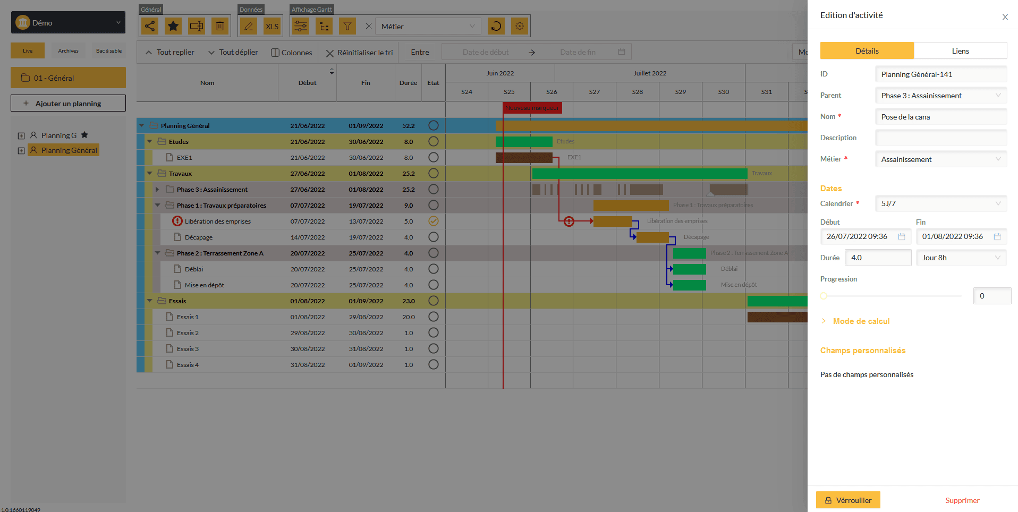Click the Nom field containing Pose de la cana
Viewport: 1018px width, 512px height.
pyautogui.click(x=940, y=117)
